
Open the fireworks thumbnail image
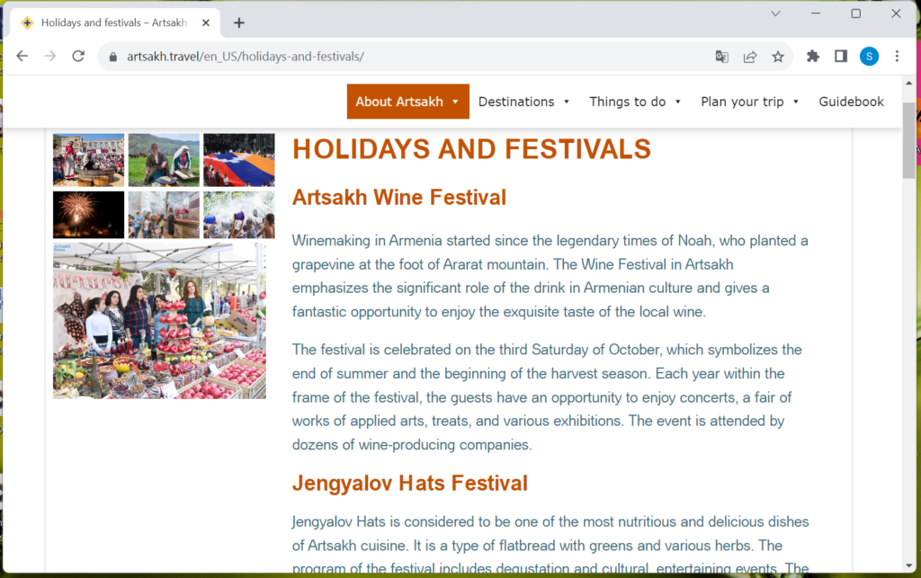coord(88,214)
